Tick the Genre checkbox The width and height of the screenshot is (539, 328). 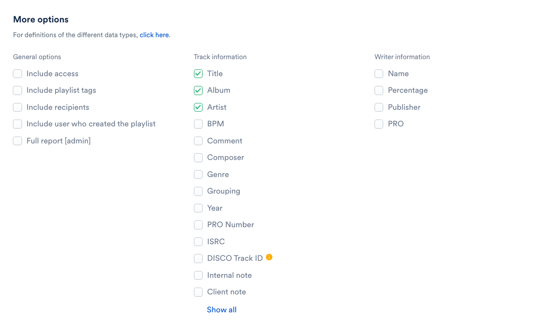(x=198, y=174)
